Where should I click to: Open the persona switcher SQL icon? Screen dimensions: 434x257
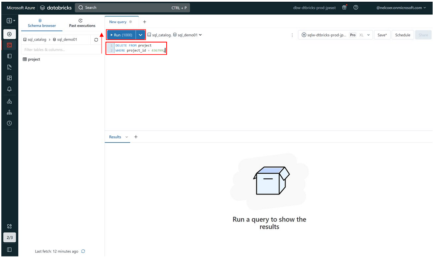point(10,21)
